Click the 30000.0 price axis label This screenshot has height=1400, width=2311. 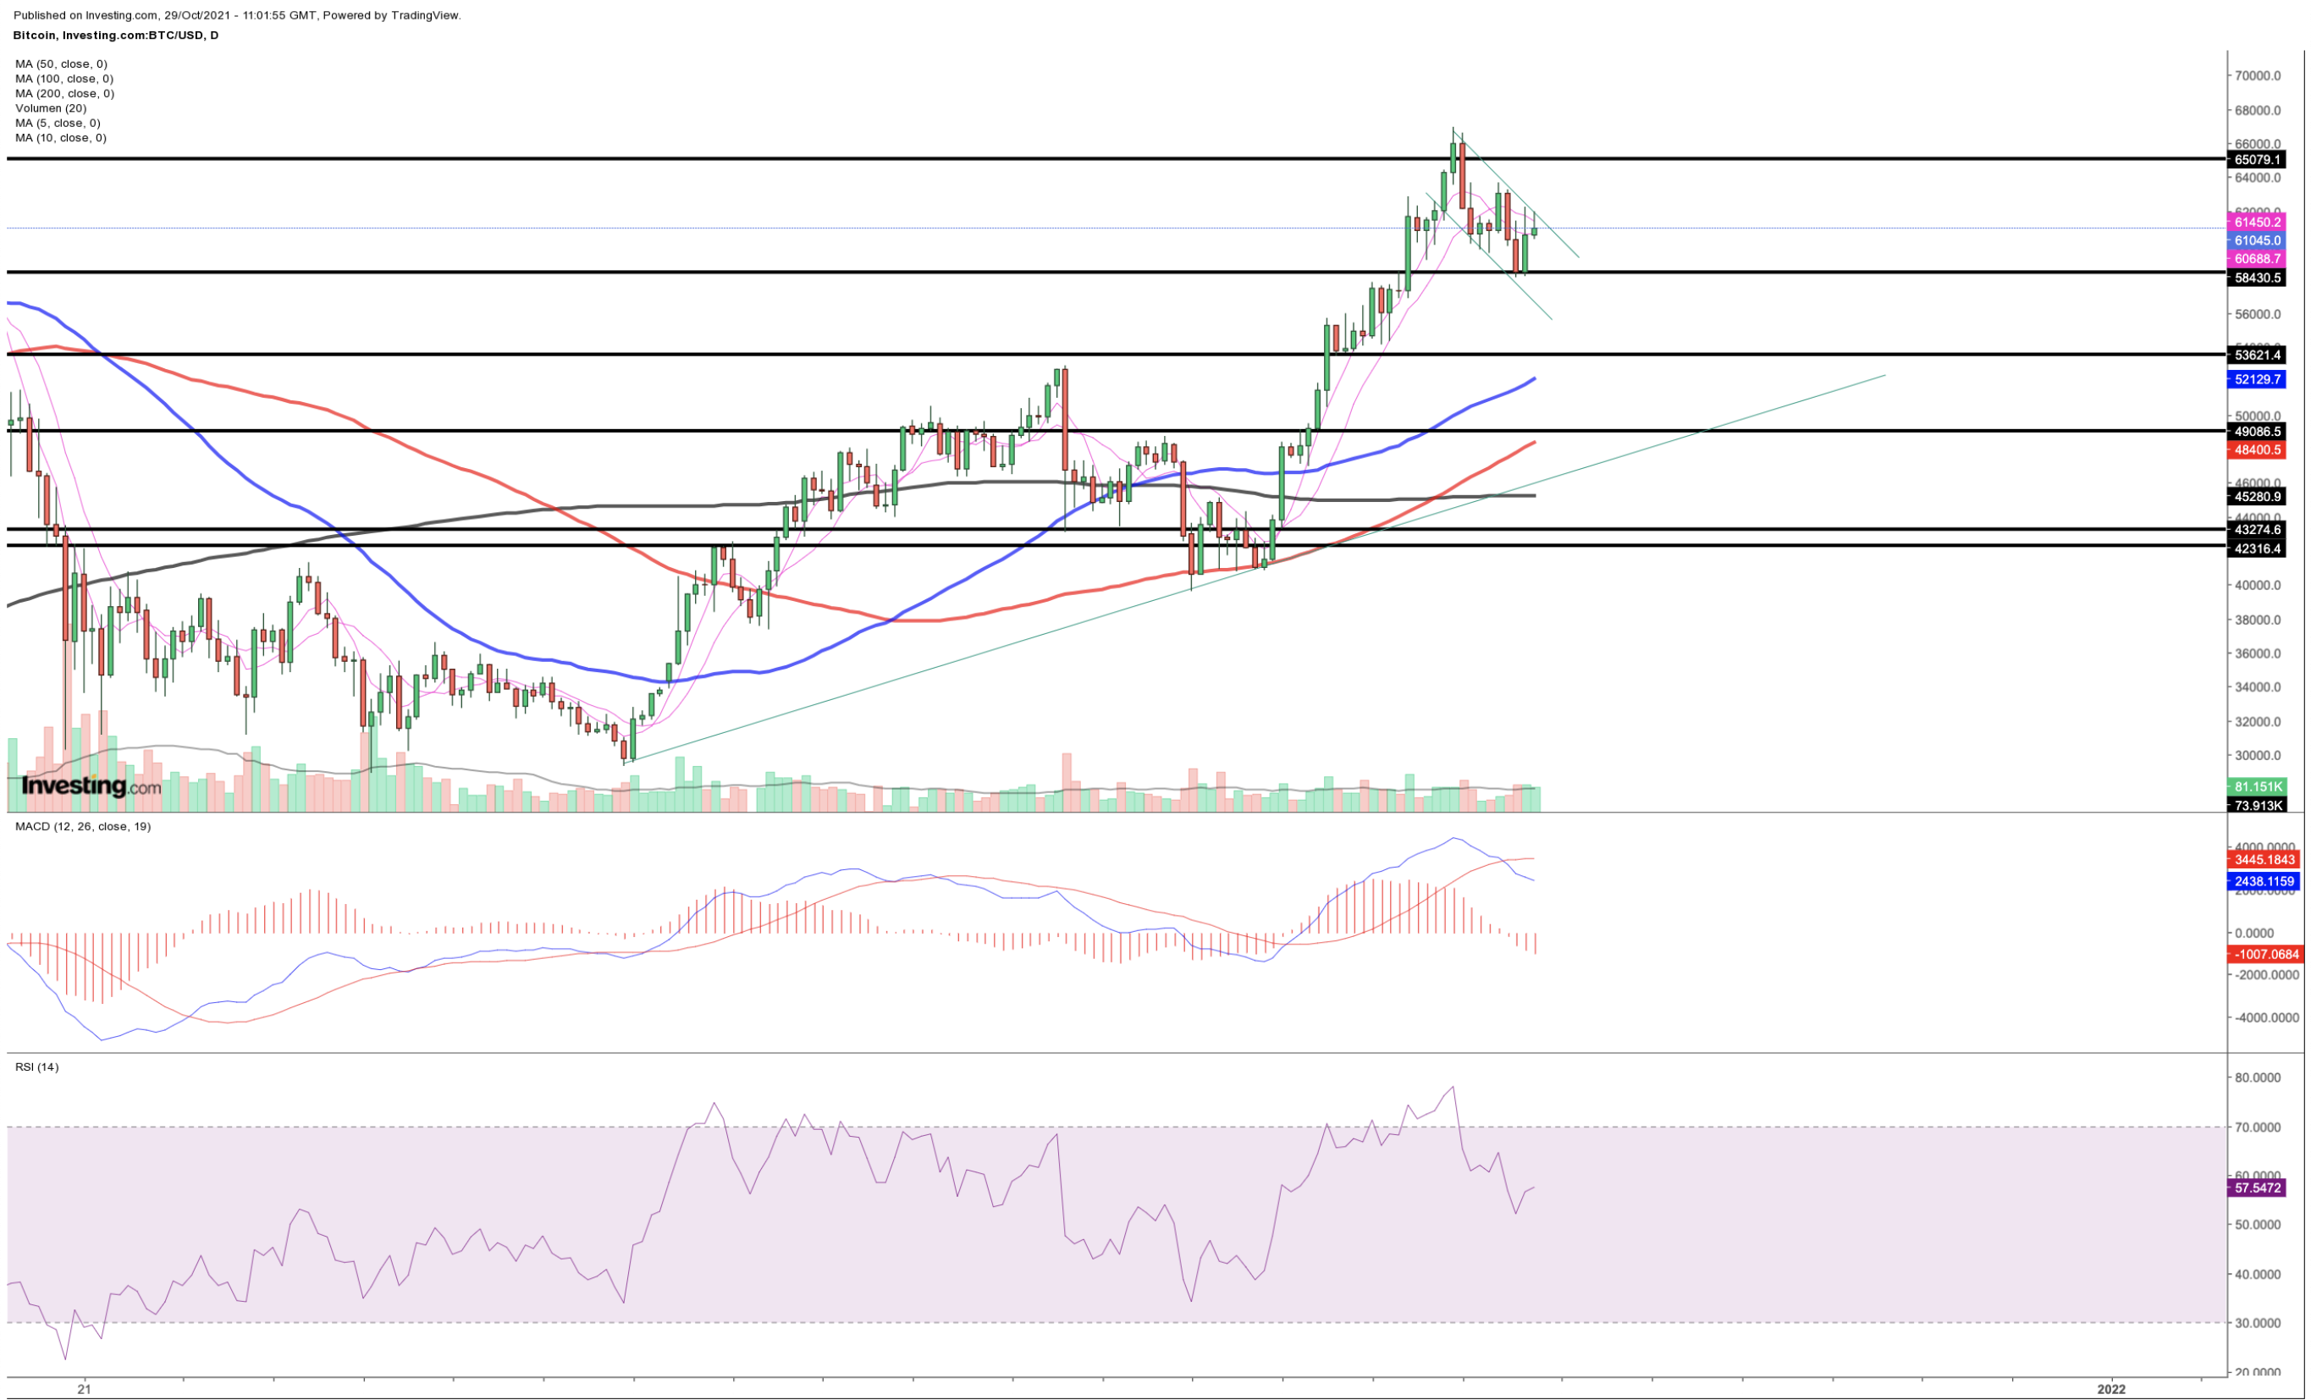(x=2258, y=755)
